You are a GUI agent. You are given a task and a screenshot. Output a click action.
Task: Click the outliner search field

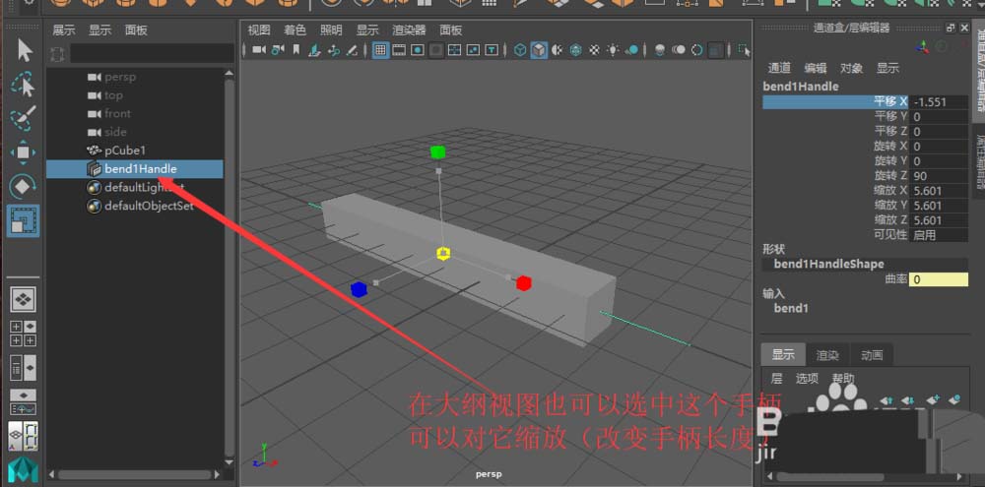coord(152,53)
